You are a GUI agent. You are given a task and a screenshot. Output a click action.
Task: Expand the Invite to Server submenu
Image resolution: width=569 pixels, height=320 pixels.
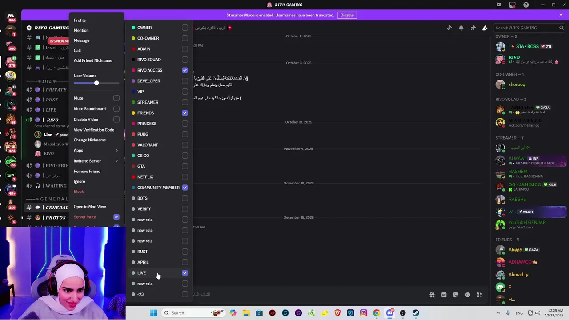coord(96,161)
